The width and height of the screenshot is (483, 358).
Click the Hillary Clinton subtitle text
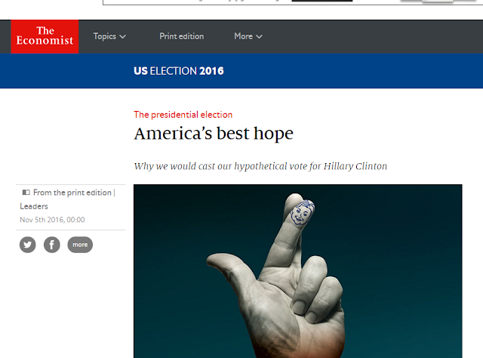tap(355, 166)
